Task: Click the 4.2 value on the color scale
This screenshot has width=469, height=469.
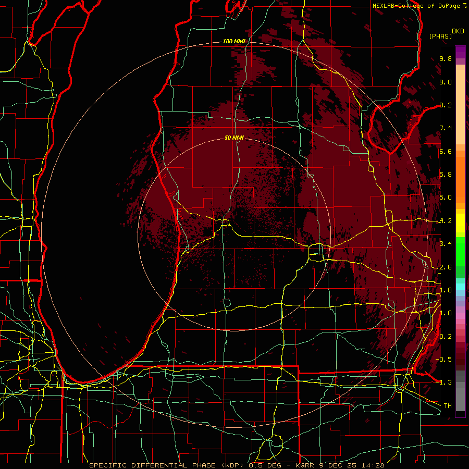Action: coord(446,221)
